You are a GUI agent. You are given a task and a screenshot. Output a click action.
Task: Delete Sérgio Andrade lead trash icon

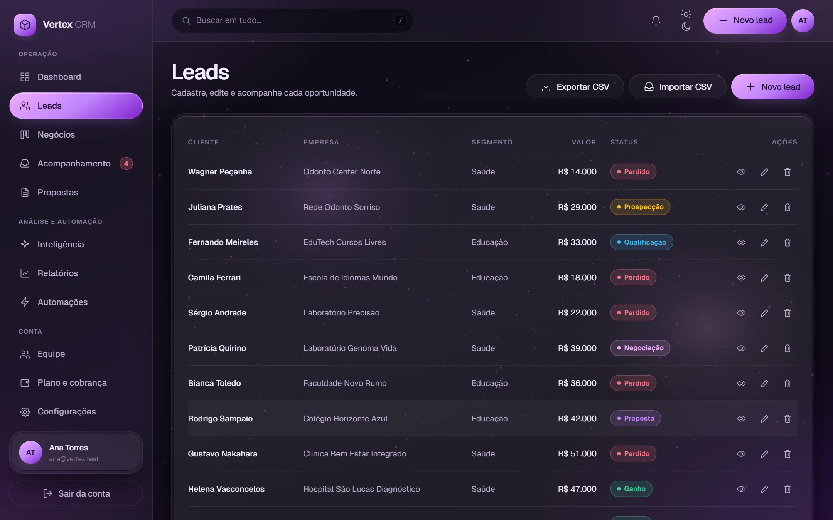click(787, 313)
